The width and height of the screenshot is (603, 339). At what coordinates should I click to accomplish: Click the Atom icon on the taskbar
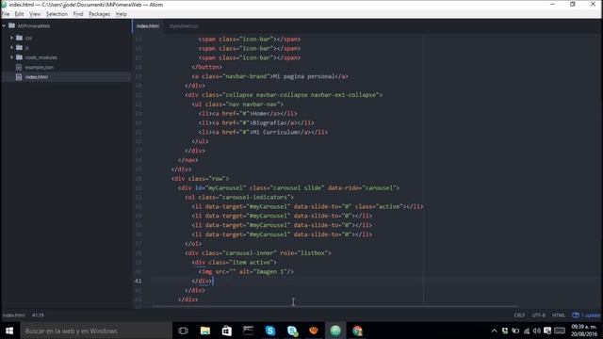click(335, 331)
